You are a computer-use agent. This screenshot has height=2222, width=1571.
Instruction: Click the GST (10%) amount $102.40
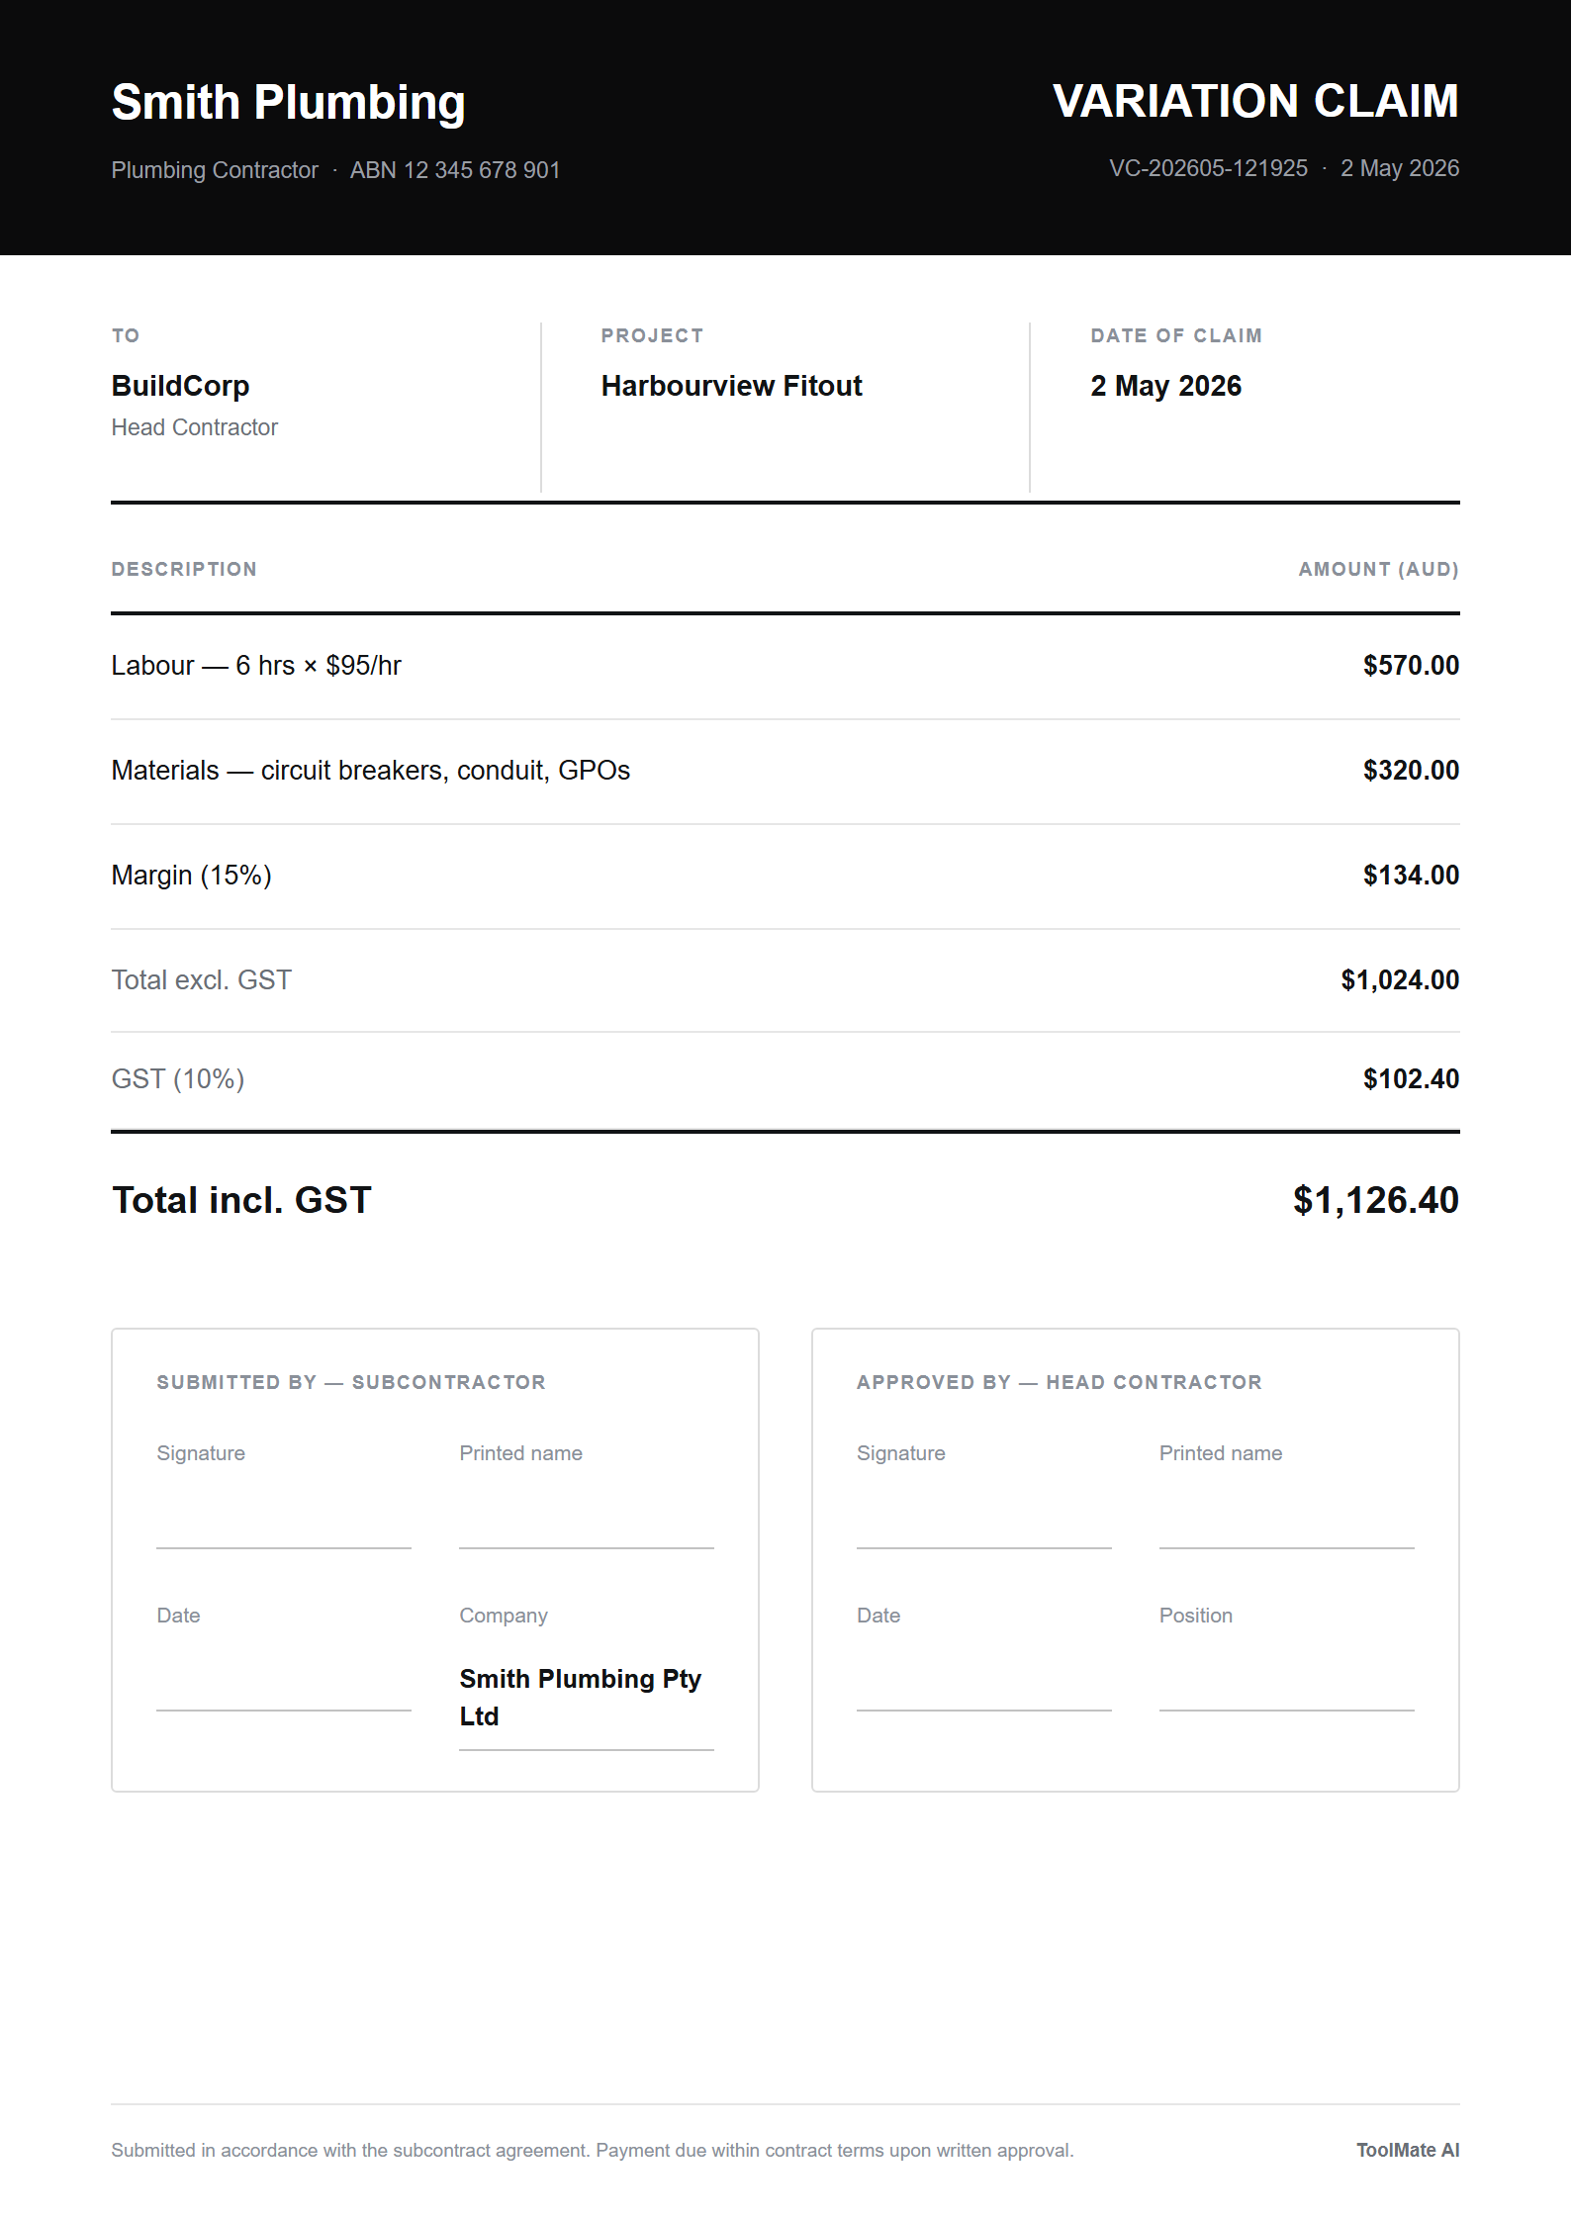1411,1079
